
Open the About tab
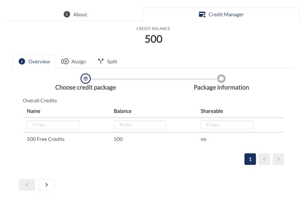click(75, 14)
